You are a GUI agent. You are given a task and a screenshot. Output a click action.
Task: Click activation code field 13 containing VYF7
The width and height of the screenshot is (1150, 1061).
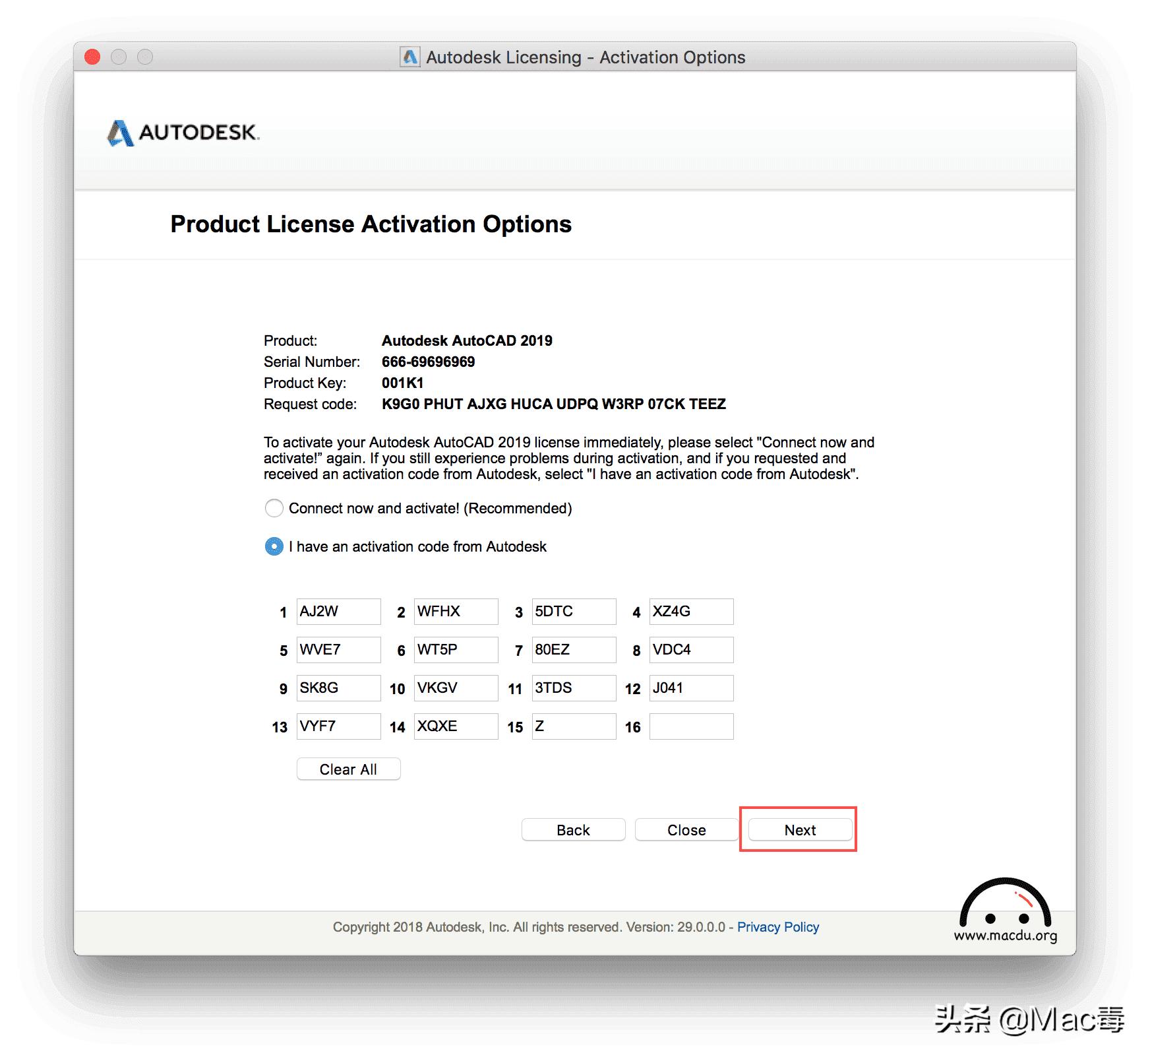[338, 726]
